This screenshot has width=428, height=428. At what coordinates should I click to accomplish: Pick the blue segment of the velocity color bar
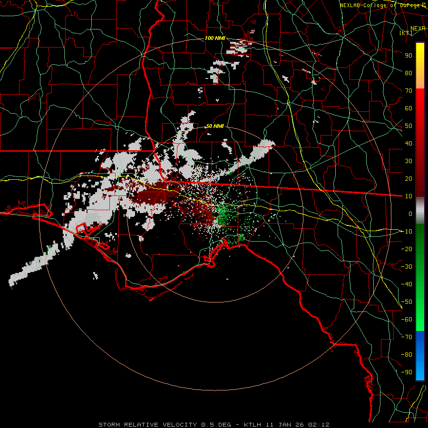pos(420,355)
